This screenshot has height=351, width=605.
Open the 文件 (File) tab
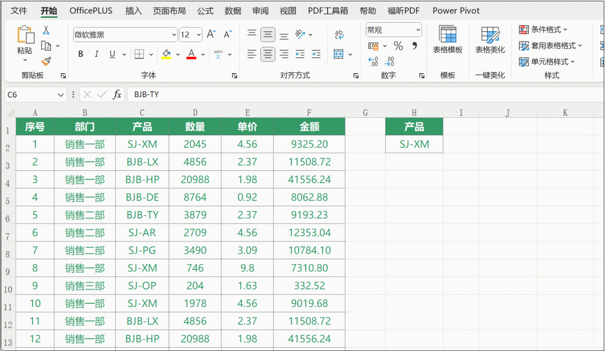(19, 10)
